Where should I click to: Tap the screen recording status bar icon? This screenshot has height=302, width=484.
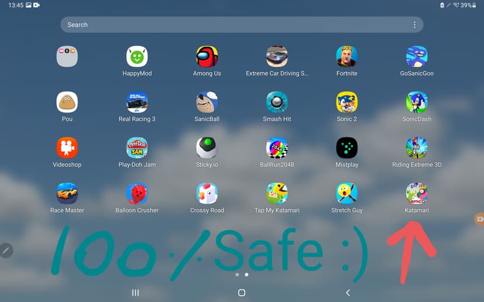click(36, 5)
